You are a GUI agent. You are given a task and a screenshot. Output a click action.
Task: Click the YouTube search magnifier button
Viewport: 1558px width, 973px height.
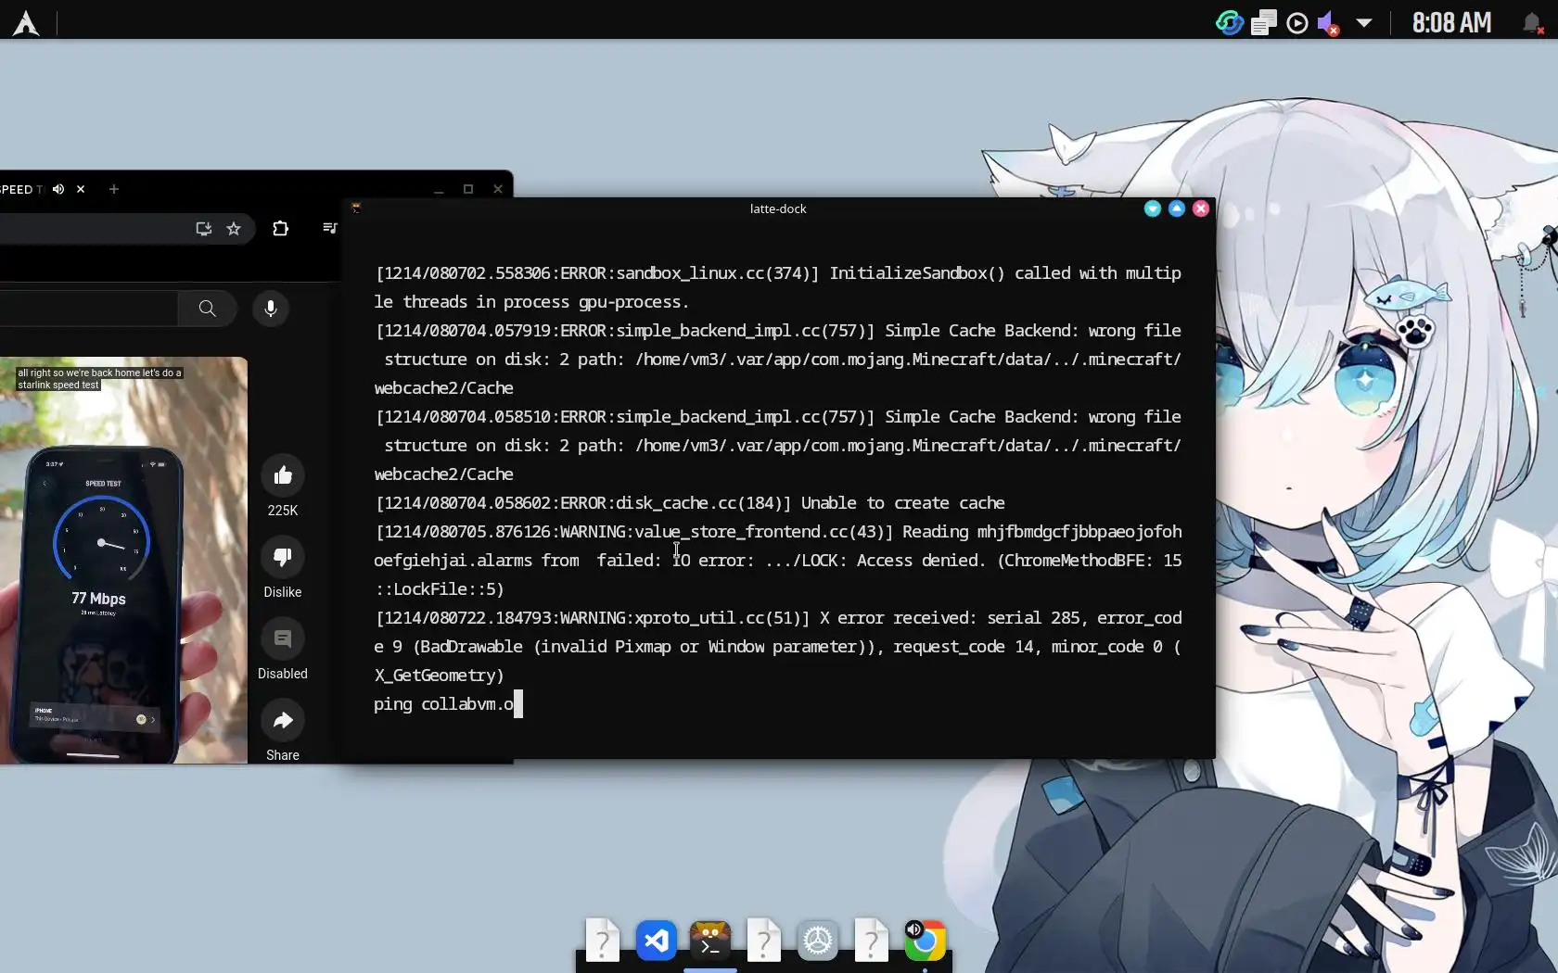(207, 309)
